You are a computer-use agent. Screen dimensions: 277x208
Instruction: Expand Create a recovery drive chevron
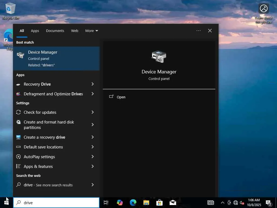[93, 137]
